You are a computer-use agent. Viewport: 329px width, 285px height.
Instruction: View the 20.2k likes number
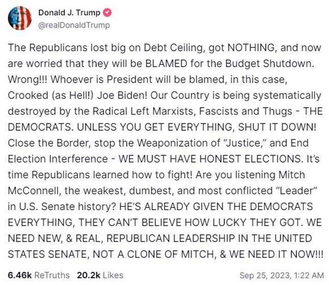click(89, 275)
